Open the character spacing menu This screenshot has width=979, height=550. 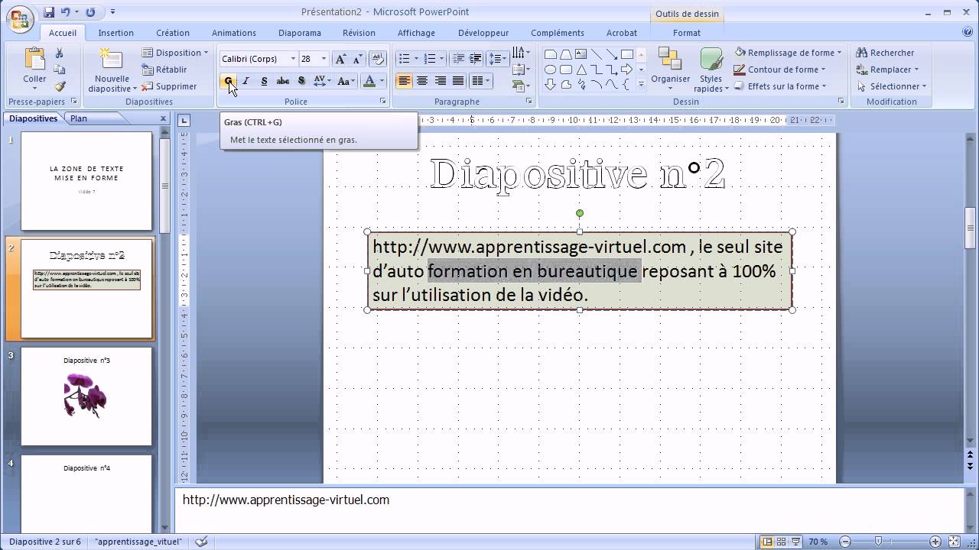[x=322, y=81]
